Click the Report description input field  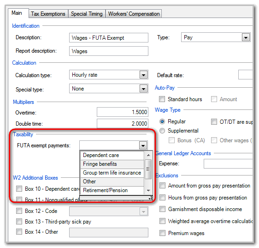(x=108, y=51)
